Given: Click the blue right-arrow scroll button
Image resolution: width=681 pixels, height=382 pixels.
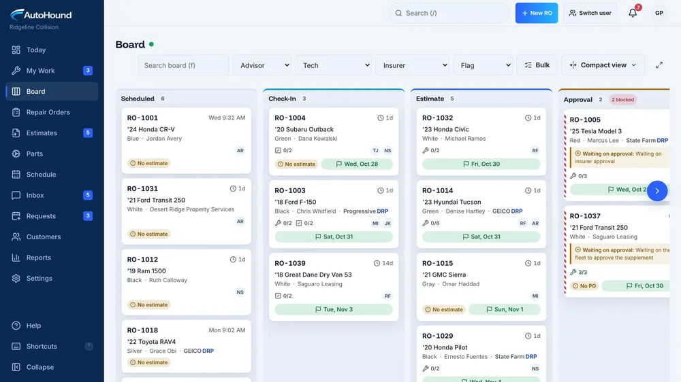Looking at the screenshot, I should [657, 191].
